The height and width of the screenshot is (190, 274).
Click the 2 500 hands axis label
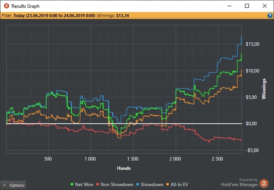tap(217, 159)
